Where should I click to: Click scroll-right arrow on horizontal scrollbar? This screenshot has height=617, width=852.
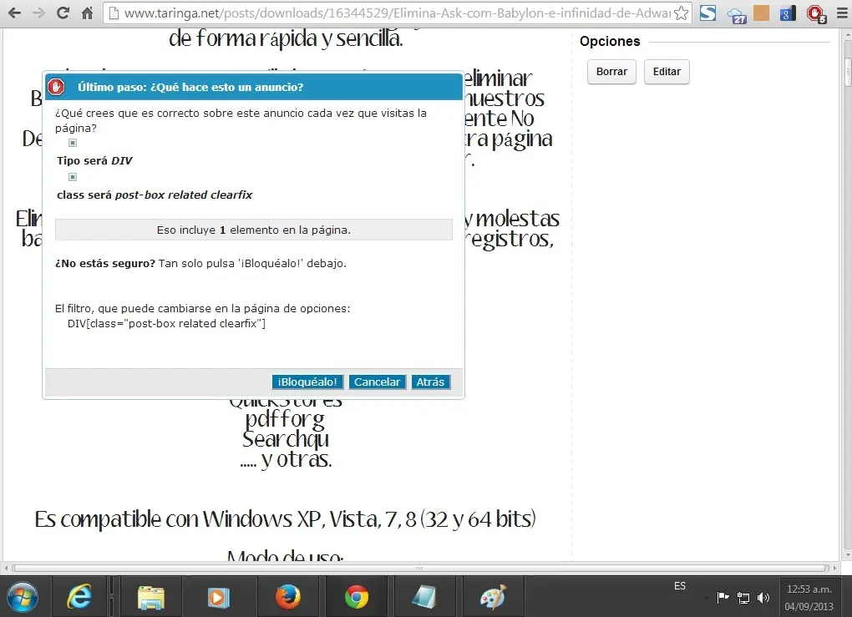tap(834, 568)
